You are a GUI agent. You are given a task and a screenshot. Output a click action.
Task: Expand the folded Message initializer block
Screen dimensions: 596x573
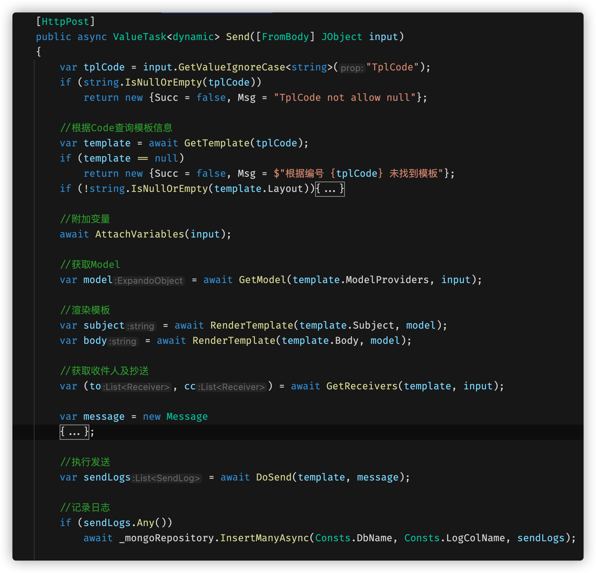[74, 432]
